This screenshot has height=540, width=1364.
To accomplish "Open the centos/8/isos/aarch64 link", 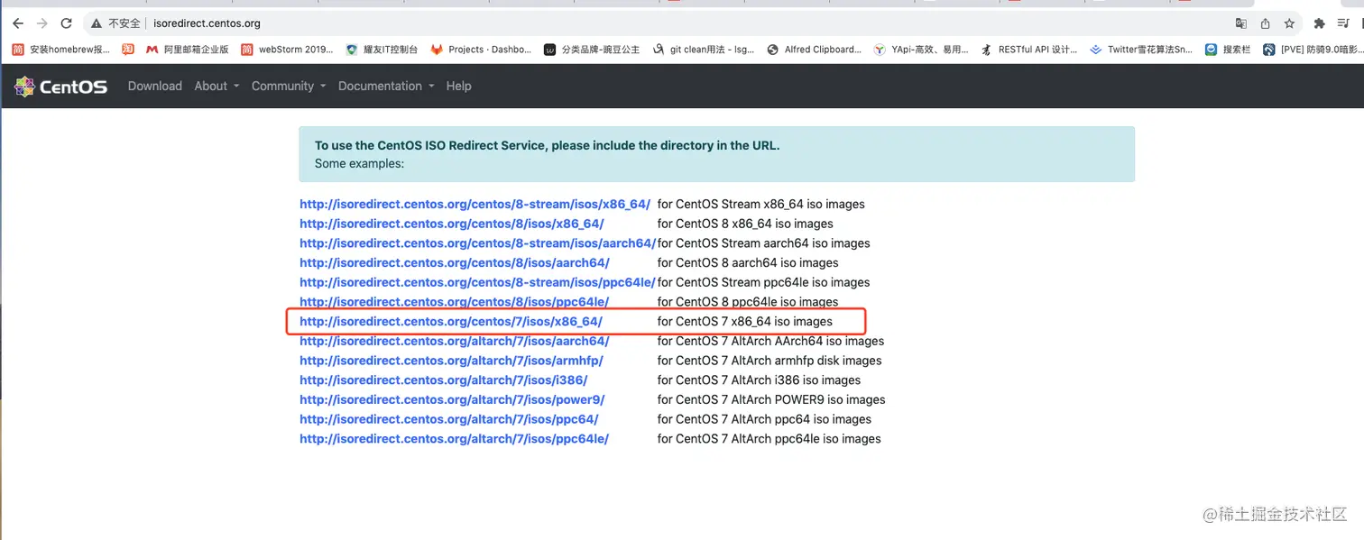I will pyautogui.click(x=455, y=263).
